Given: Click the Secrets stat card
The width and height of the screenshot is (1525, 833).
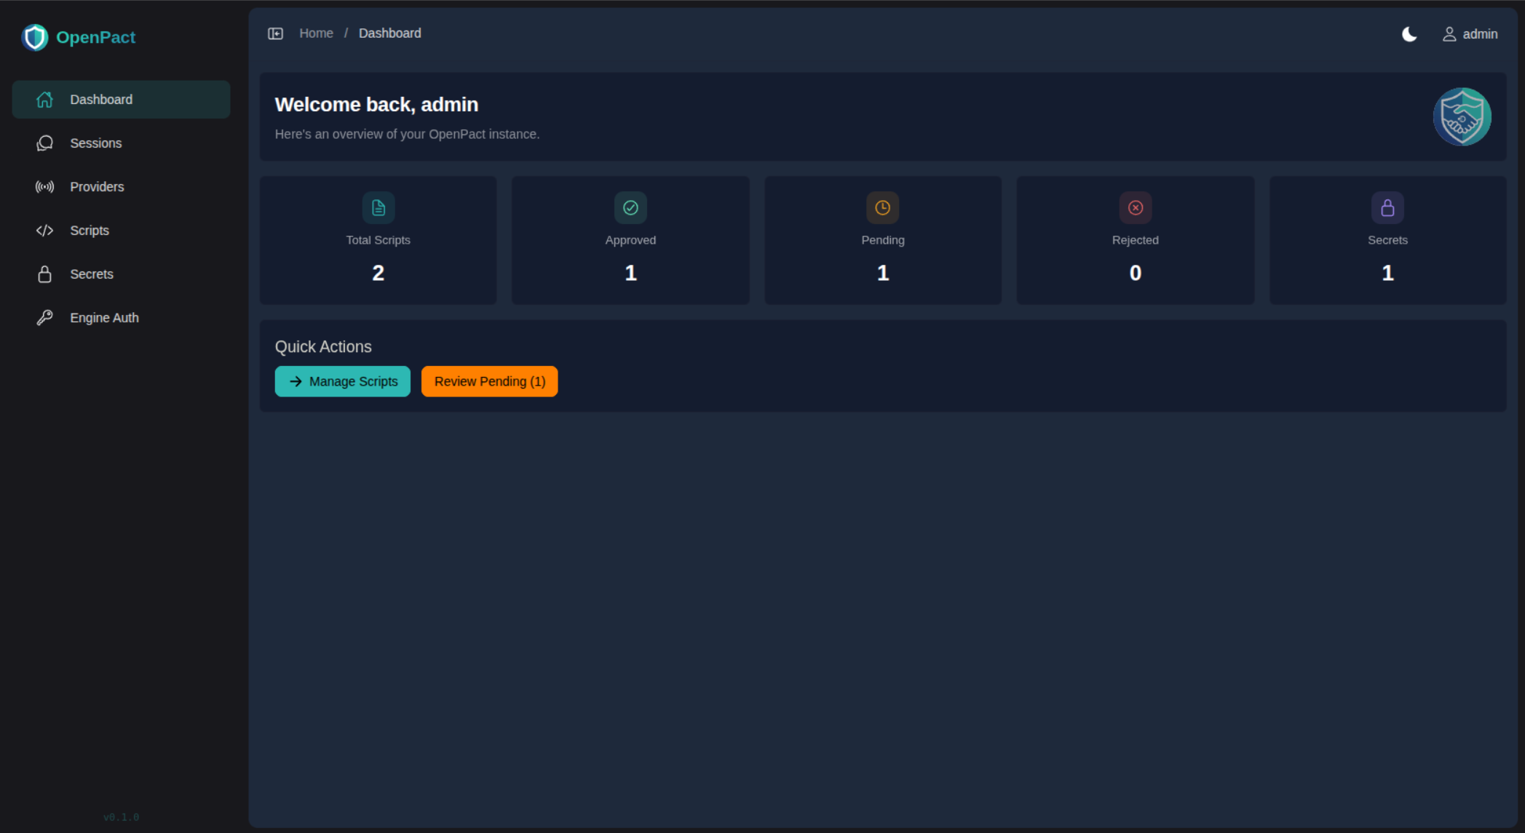Looking at the screenshot, I should click(1387, 240).
